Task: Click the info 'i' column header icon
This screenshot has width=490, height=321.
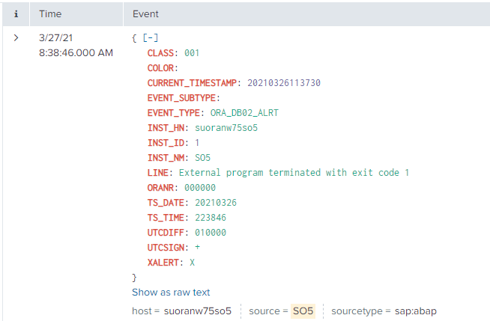Action: click(x=16, y=13)
